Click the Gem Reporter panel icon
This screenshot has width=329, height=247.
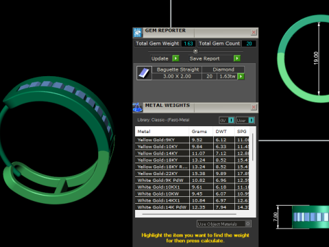click(x=138, y=33)
